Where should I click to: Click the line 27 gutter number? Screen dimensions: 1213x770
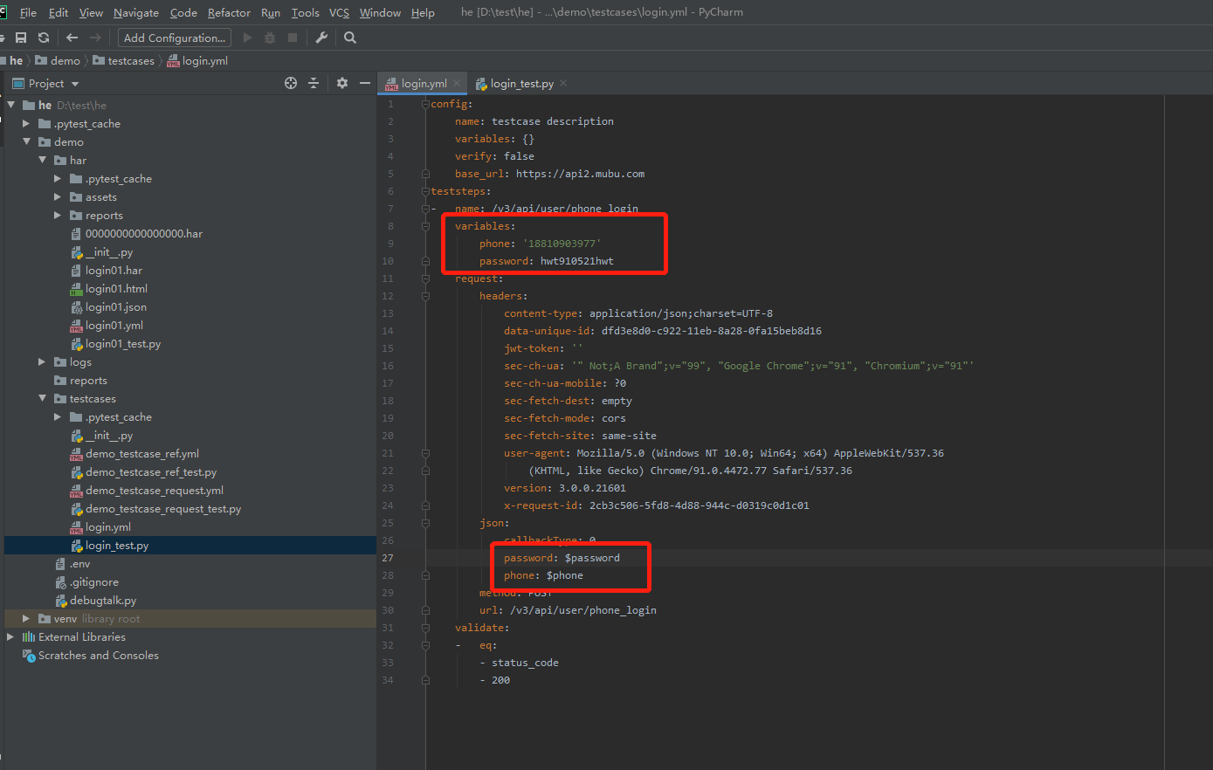388,558
